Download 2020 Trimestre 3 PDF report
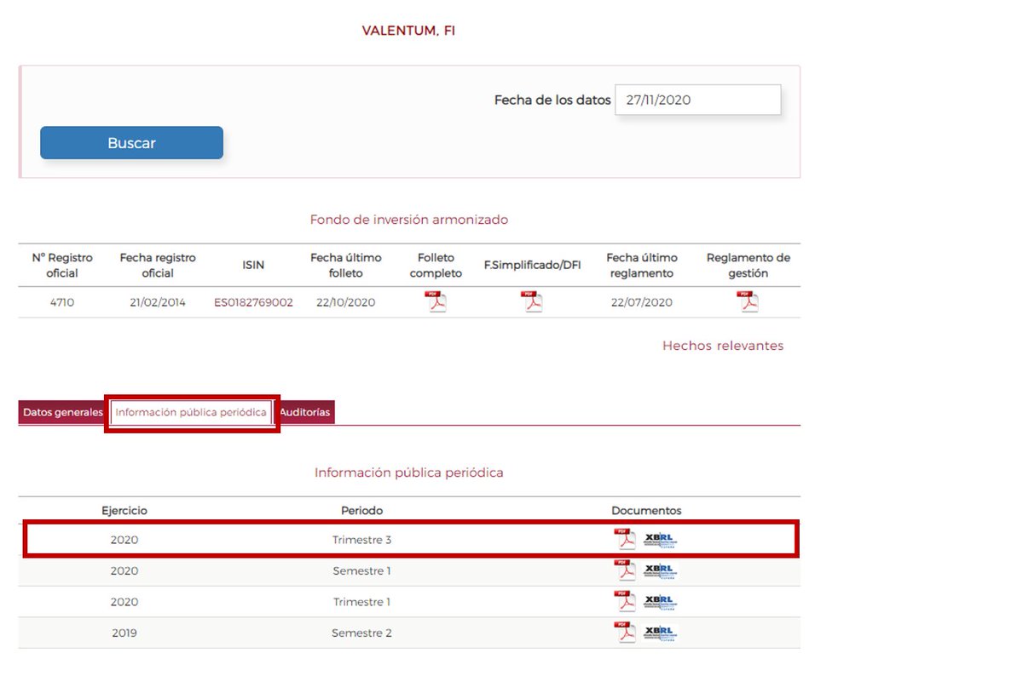The image size is (1023, 676). [625, 540]
